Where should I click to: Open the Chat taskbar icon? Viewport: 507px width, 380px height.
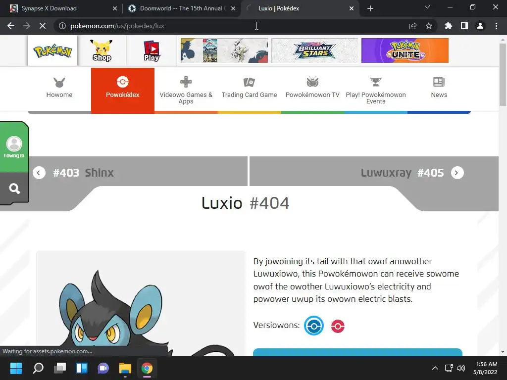tap(103, 368)
